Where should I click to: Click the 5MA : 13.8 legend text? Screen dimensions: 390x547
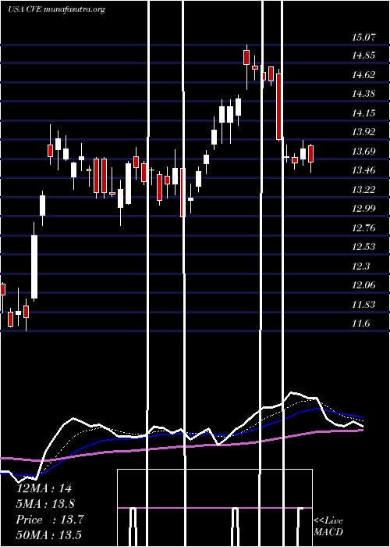coord(45,504)
